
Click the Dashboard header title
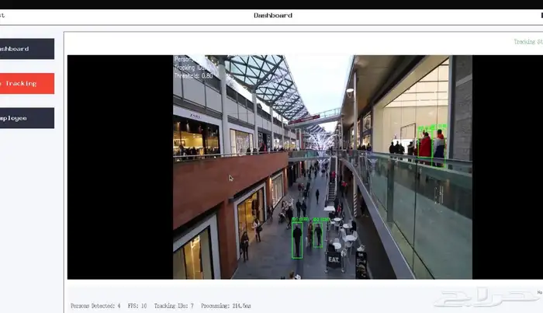tap(273, 16)
